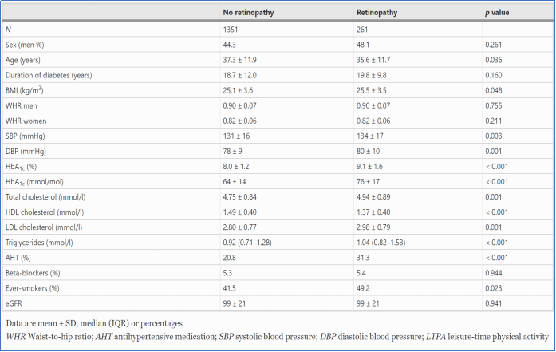Select the 'Beta-blockers (%)' row label
The width and height of the screenshot is (556, 352).
[x=33, y=273]
